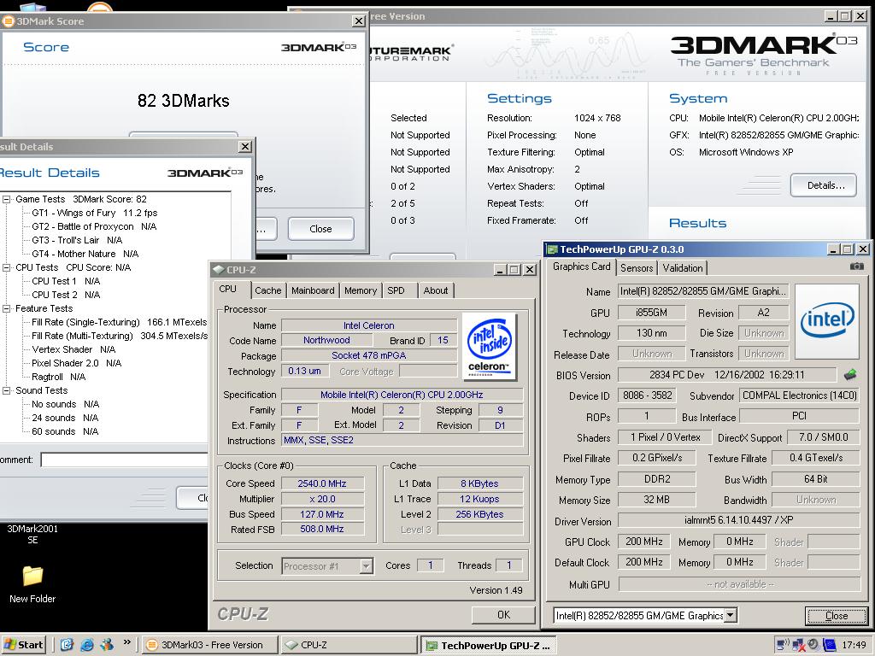Collapse the Sound Tests tree node
875x656 pixels.
(7, 390)
